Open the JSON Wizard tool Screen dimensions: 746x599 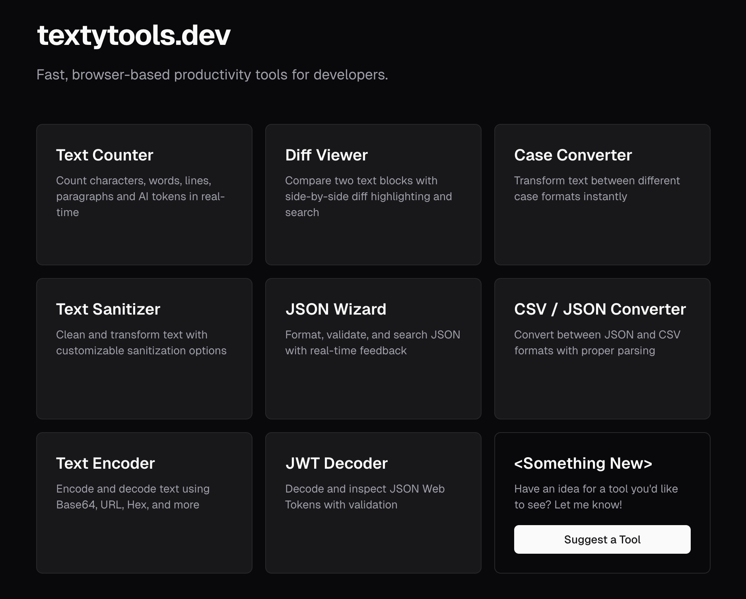[373, 349]
